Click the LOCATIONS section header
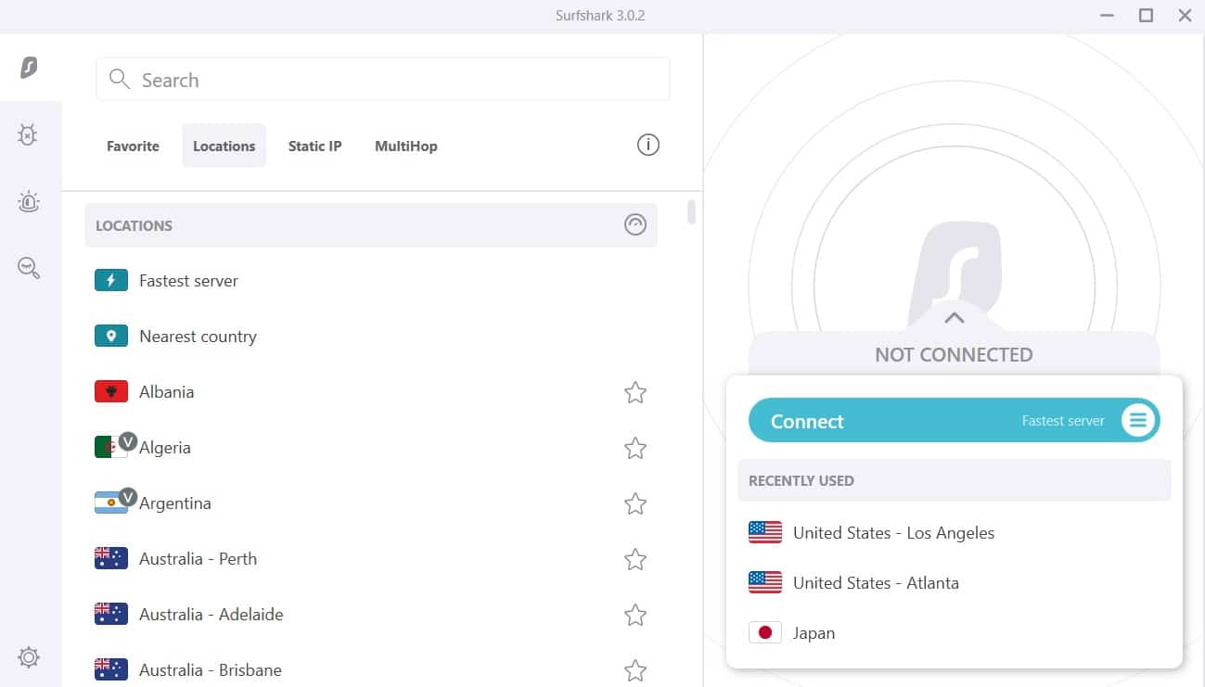Screen dimensions: 1205x687 [x=371, y=225]
